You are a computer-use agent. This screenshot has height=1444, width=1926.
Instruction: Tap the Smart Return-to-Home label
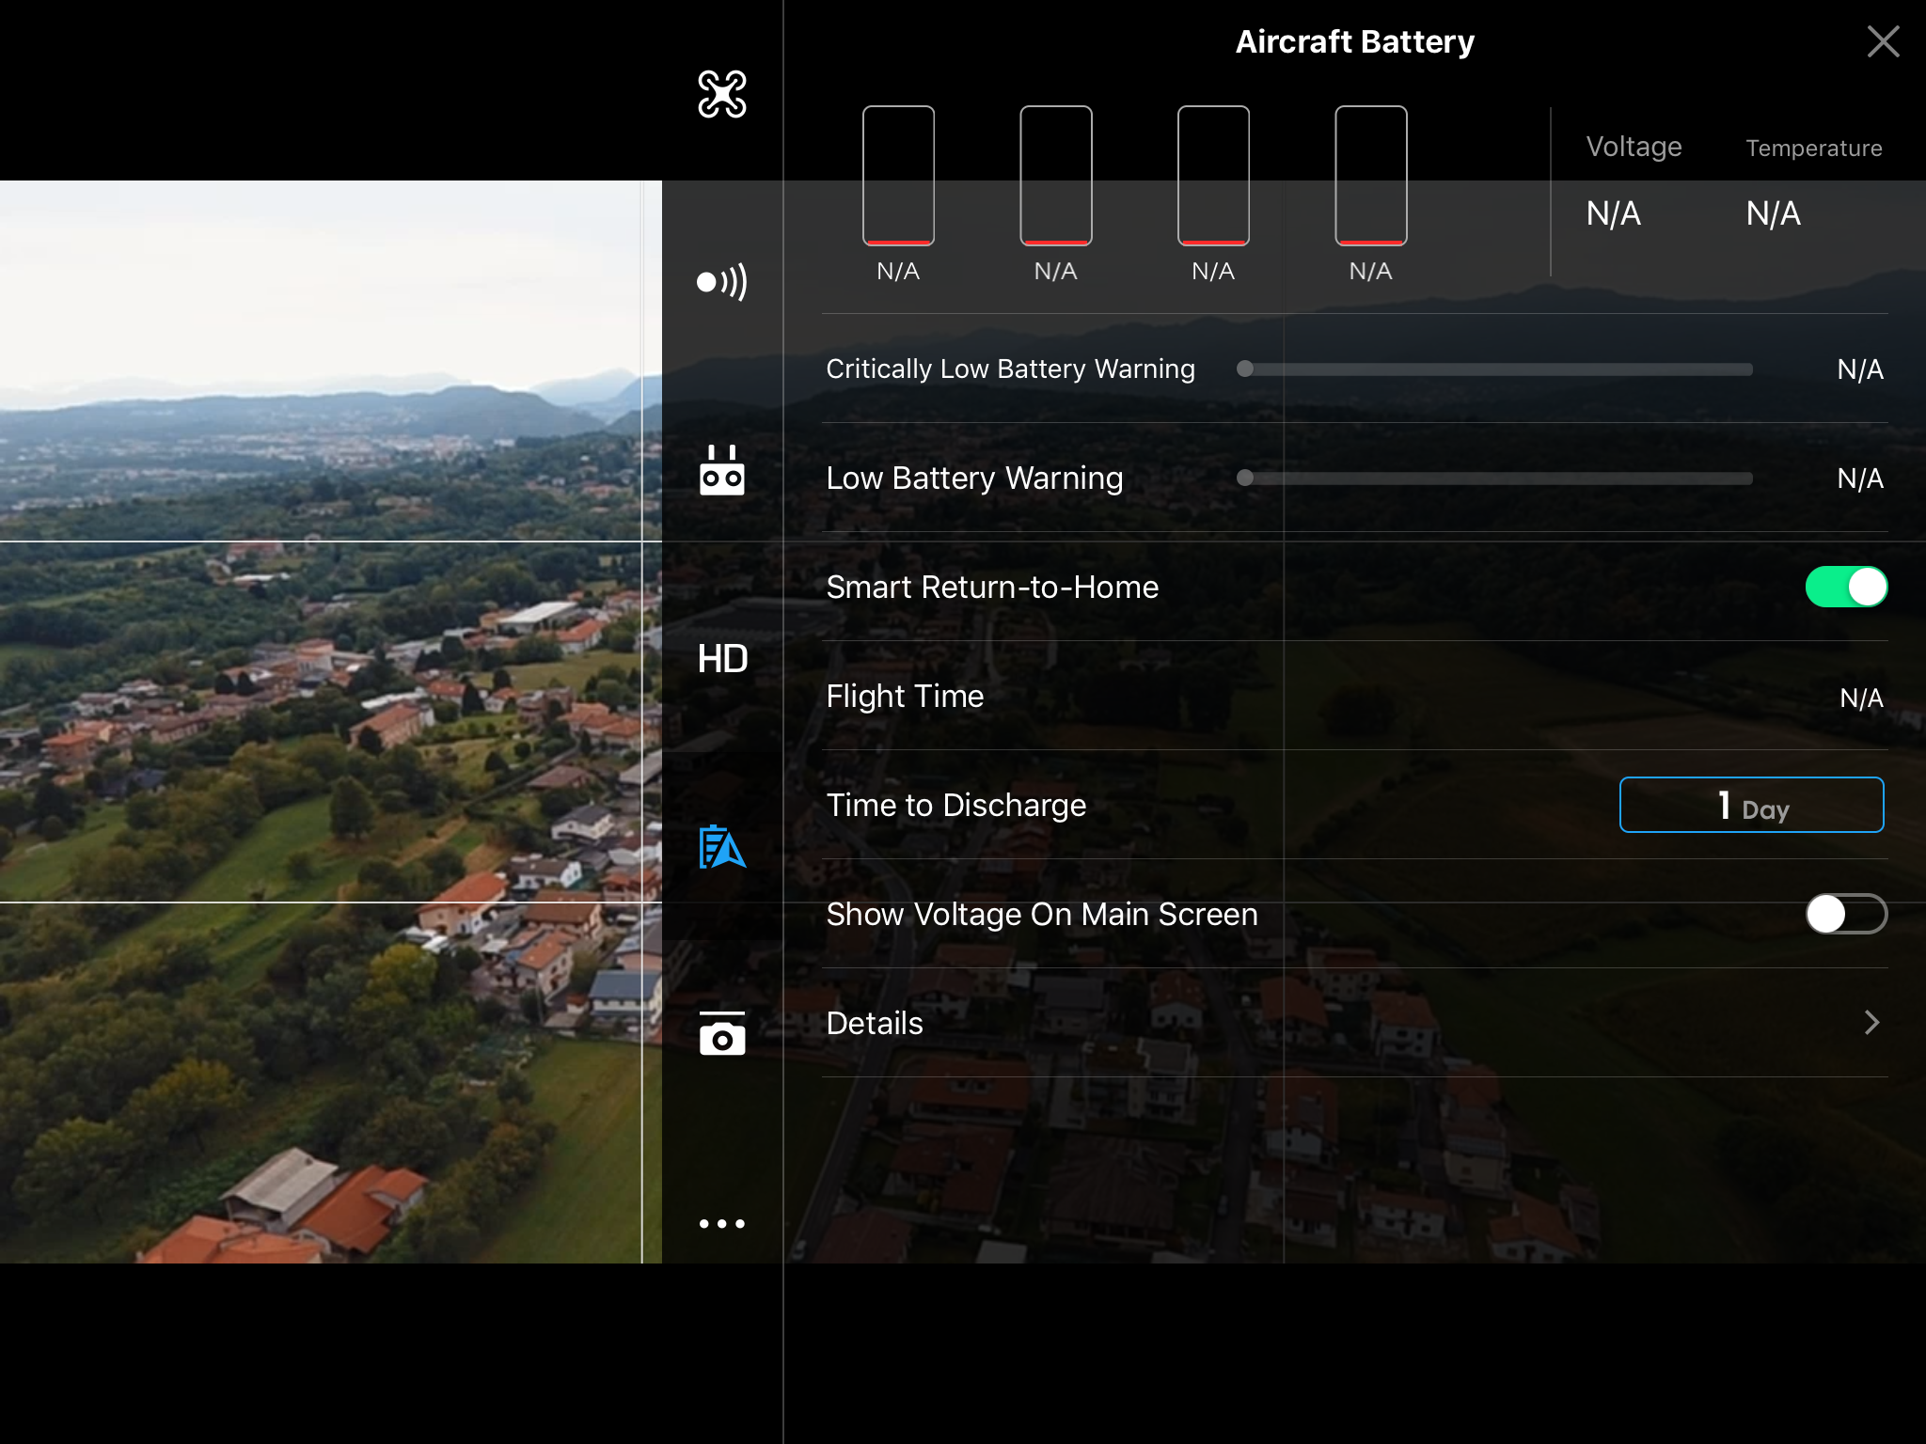click(x=992, y=587)
